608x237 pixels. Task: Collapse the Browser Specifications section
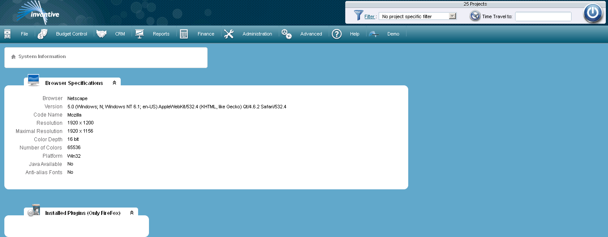tap(114, 83)
